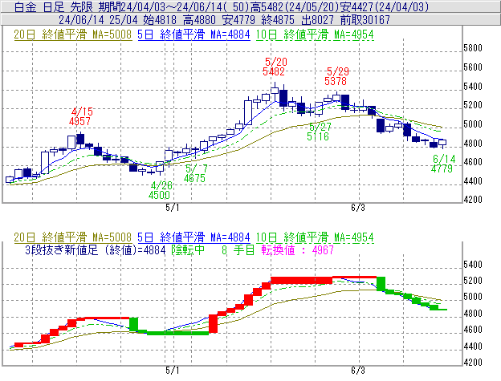The image size is (501, 381).
Task: Click the 陰転中 status text
Action: coord(188,249)
